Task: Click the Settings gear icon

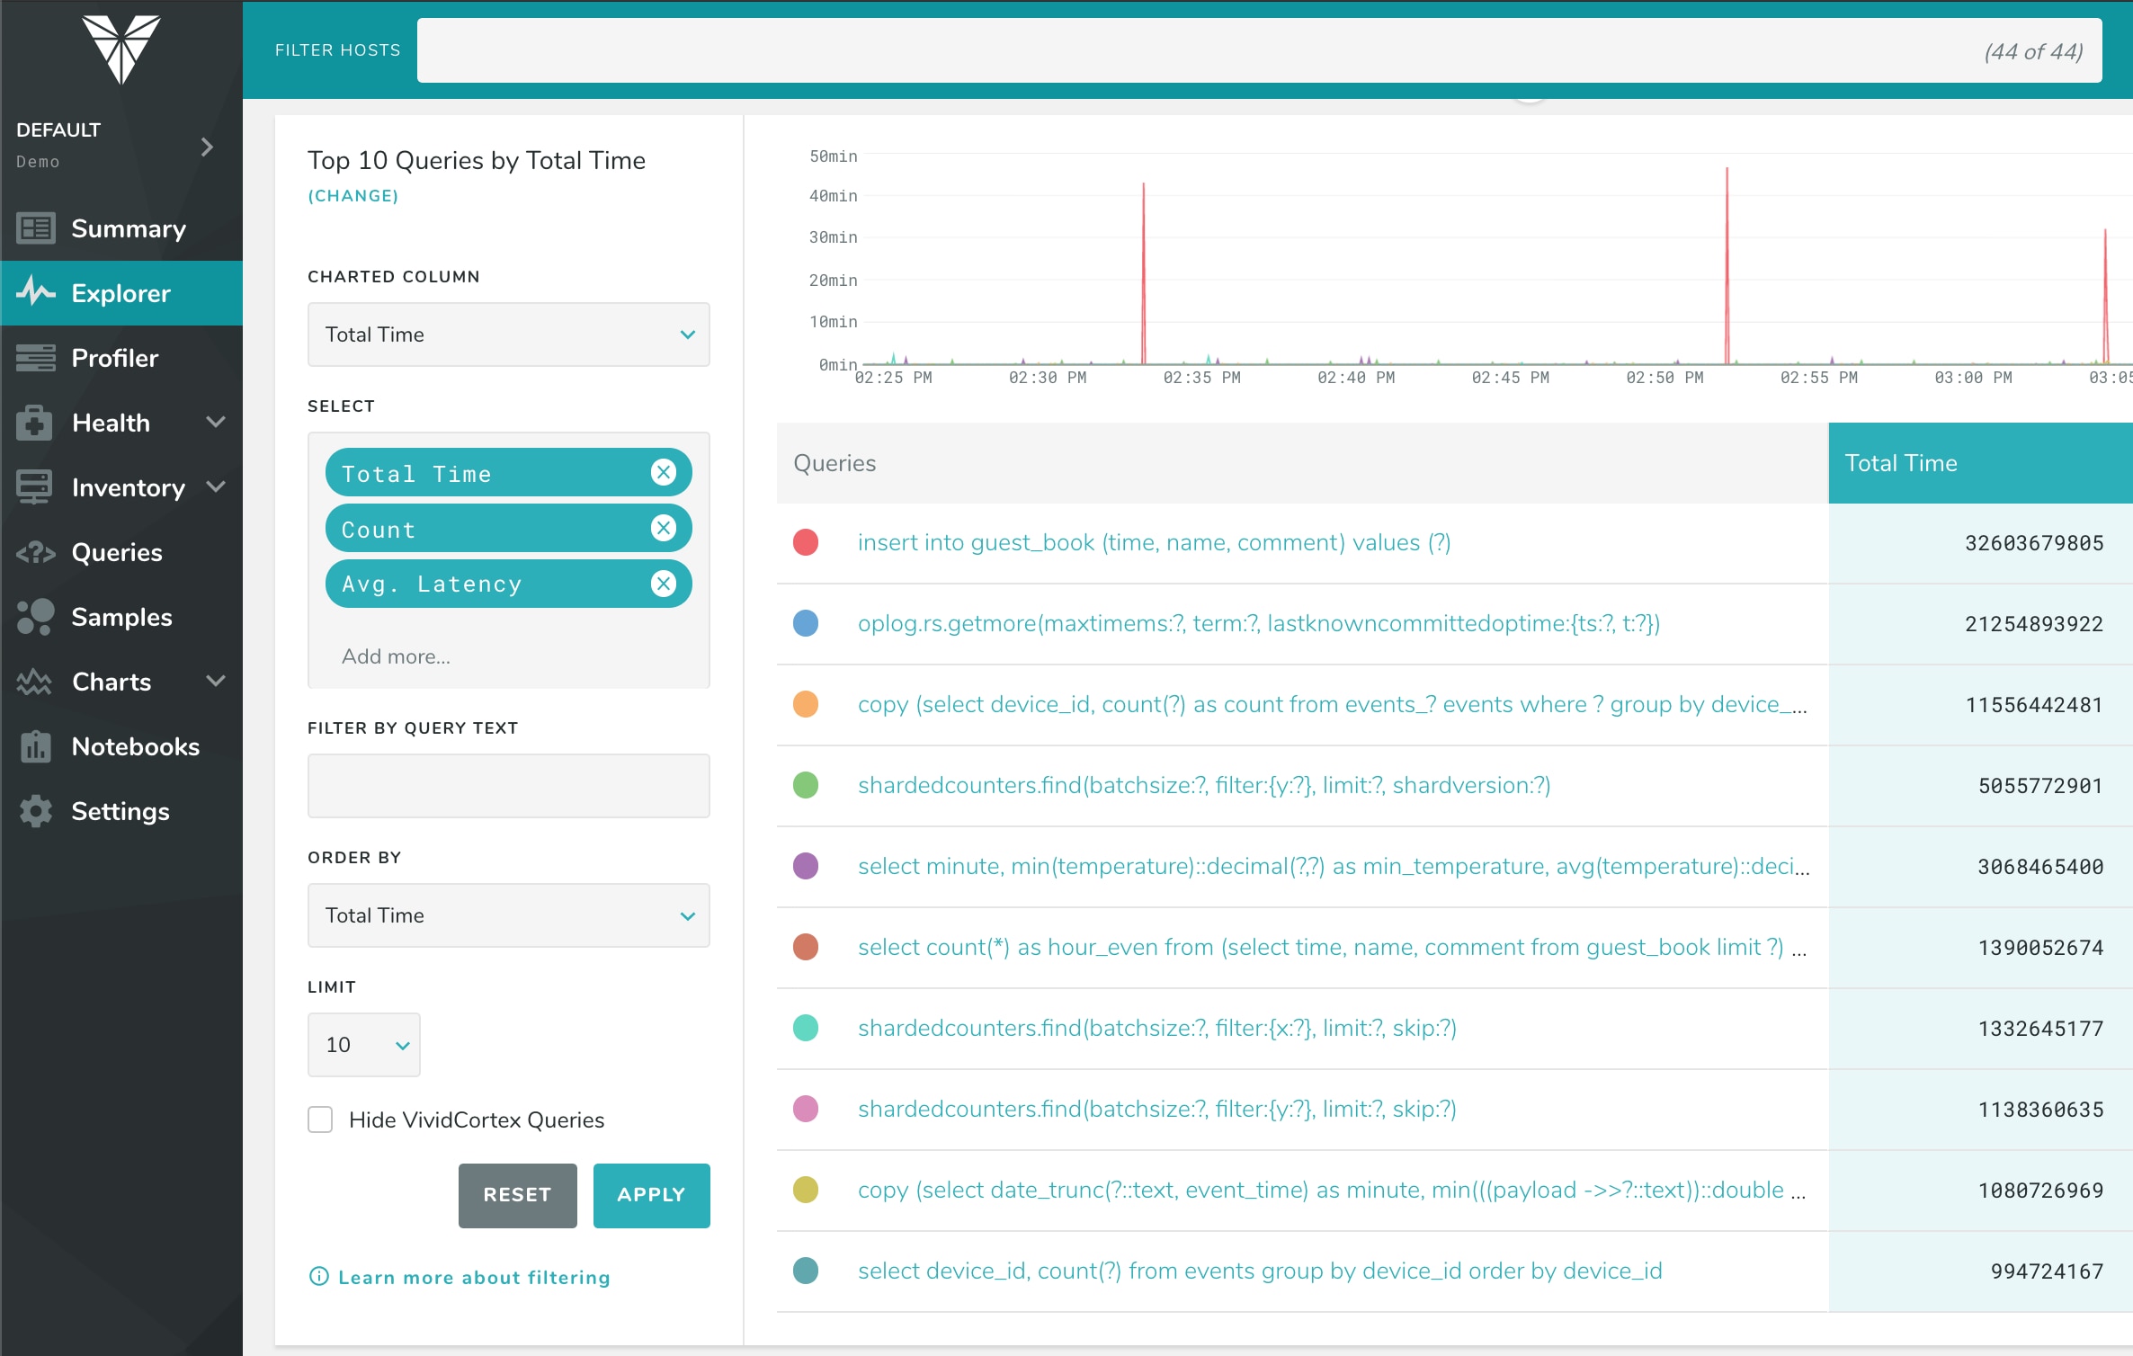Action: (x=36, y=811)
